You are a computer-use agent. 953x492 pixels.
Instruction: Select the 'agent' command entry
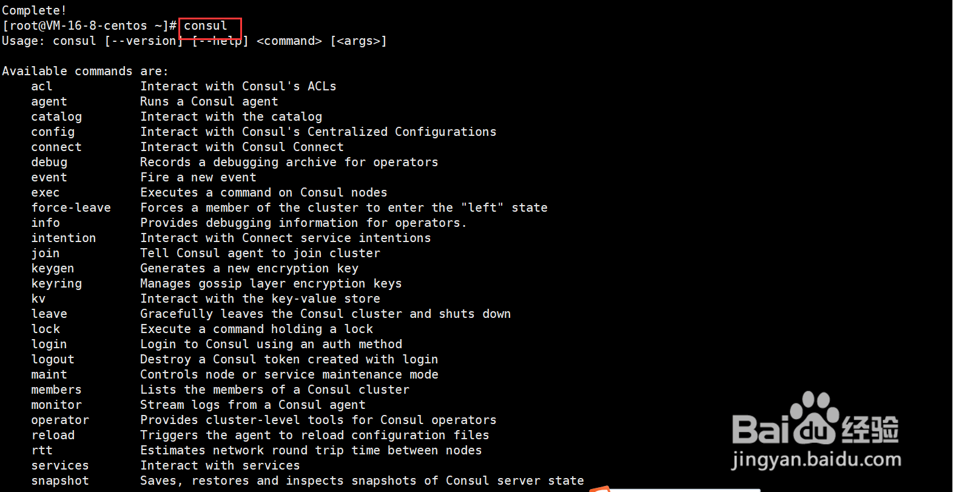[49, 101]
